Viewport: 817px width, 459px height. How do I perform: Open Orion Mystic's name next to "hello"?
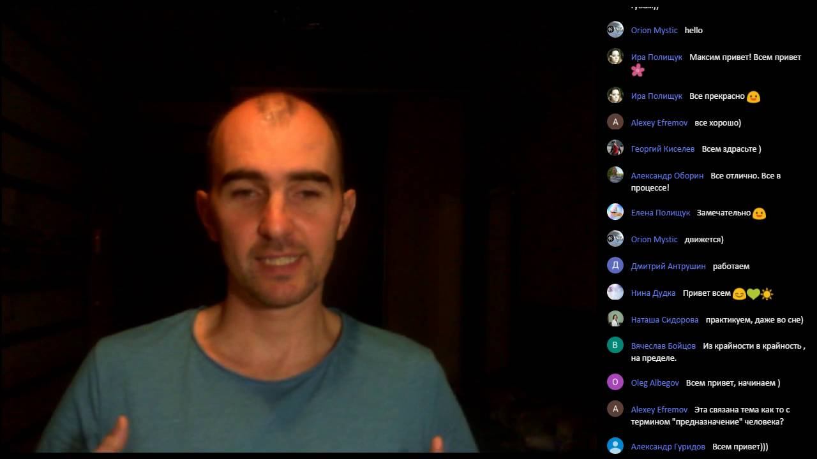654,30
